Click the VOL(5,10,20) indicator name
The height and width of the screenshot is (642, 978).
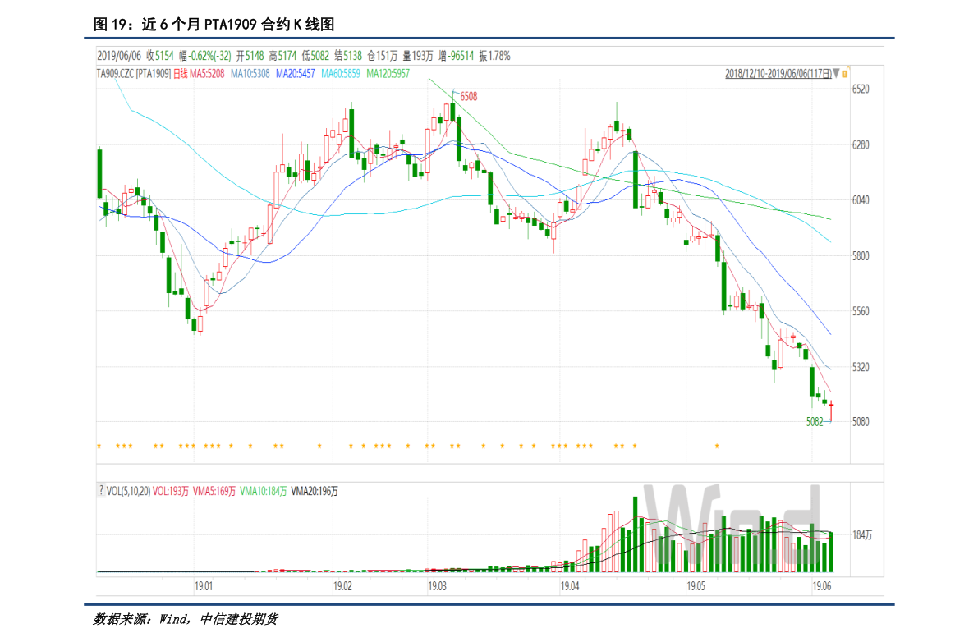coord(129,491)
